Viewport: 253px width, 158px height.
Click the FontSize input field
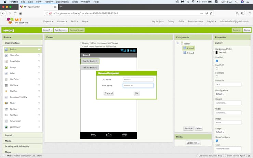point(228,84)
